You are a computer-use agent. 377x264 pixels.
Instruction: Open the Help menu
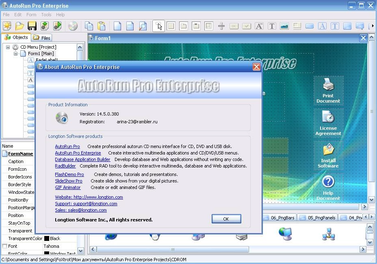click(61, 15)
